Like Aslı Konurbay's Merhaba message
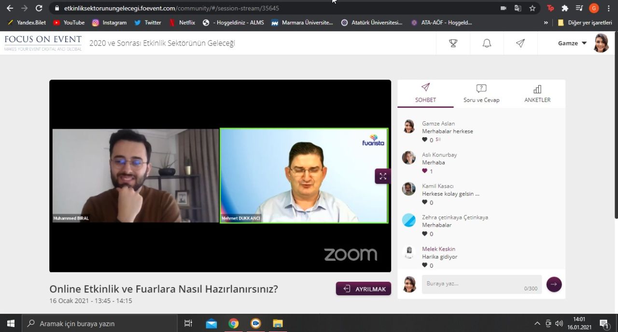The image size is (618, 332). (x=425, y=171)
